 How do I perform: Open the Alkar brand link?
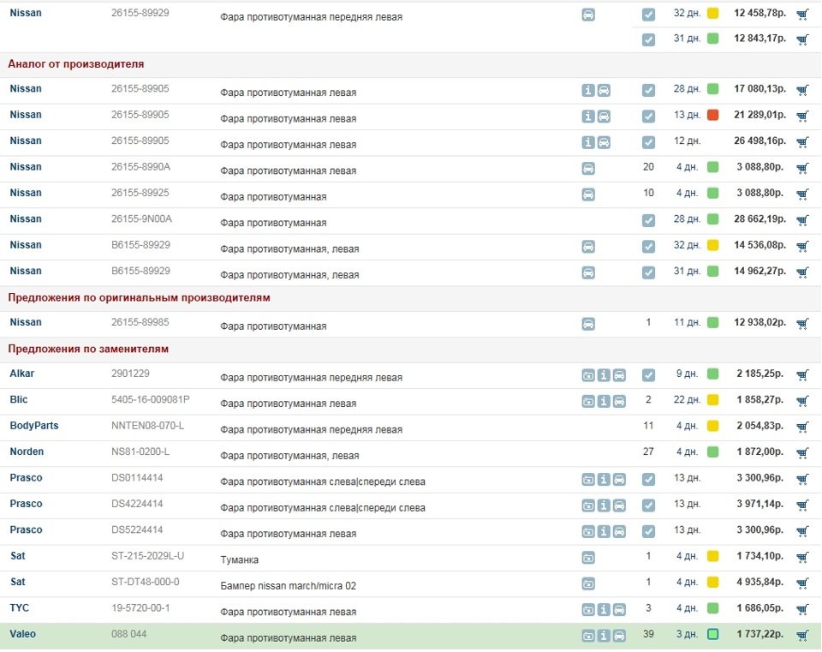(x=22, y=374)
